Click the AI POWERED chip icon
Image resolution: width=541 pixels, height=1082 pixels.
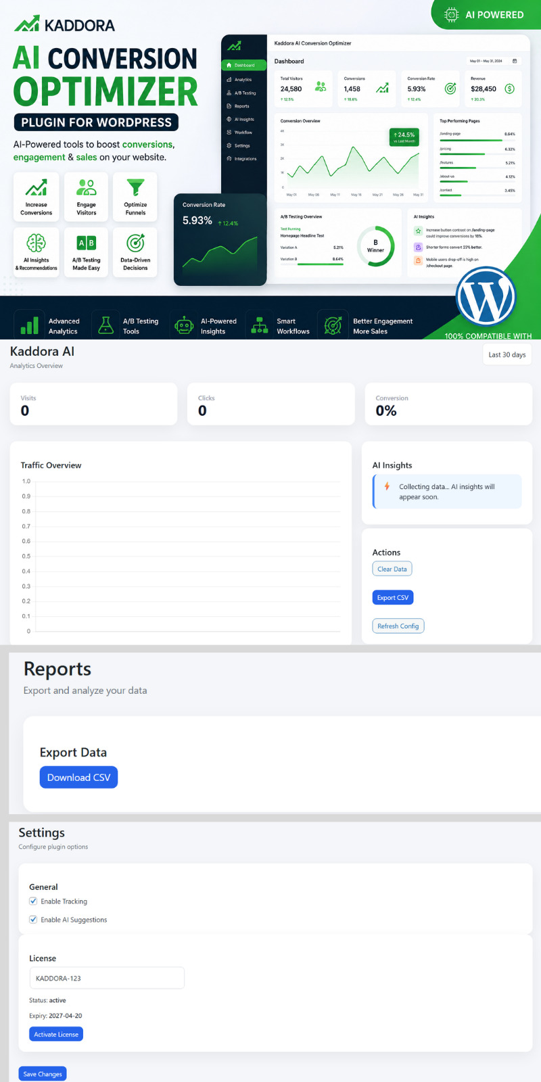tap(451, 14)
